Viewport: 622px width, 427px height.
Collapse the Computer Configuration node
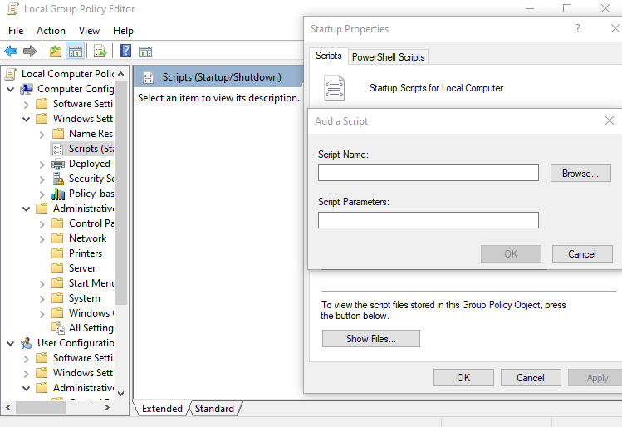click(11, 89)
